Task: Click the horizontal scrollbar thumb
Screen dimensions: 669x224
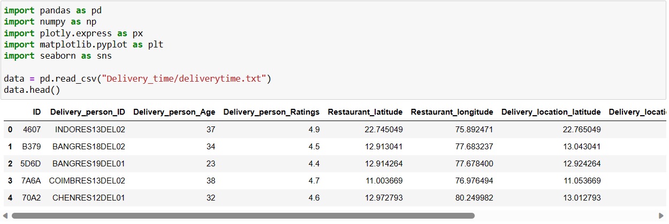Action: [x=242, y=216]
